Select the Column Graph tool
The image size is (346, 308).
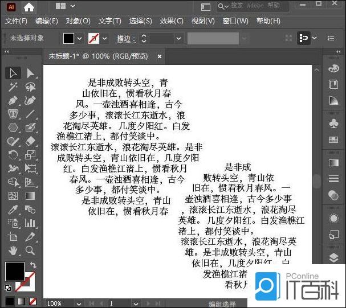coord(30,223)
